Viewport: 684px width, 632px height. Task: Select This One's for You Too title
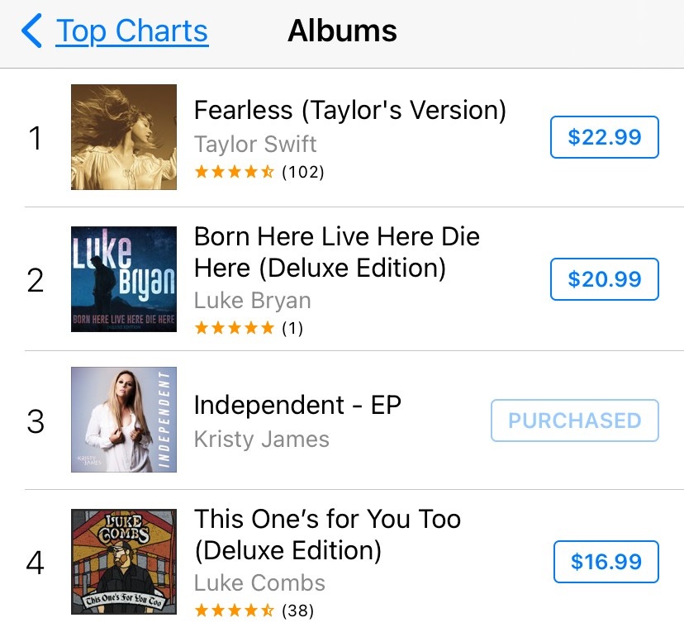[x=327, y=535]
